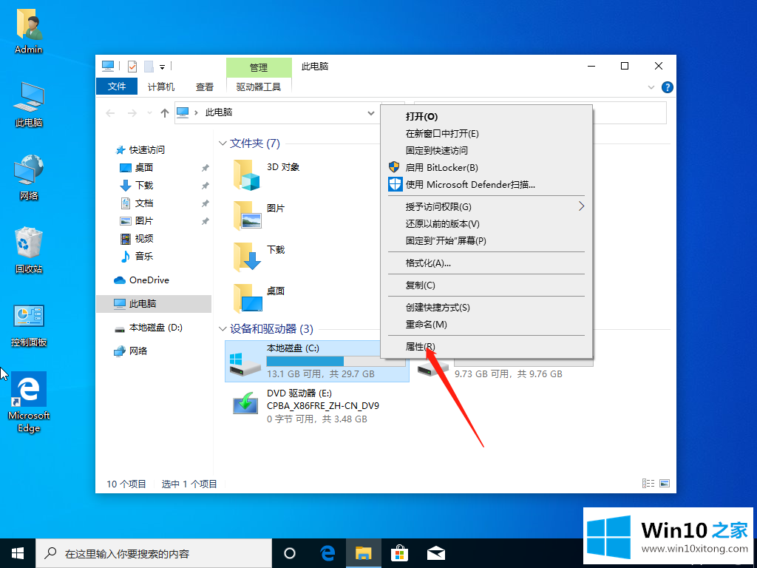Choose 使用 Microsoft Defender扫描 menu entry
This screenshot has width=757, height=568.
pyautogui.click(x=486, y=184)
